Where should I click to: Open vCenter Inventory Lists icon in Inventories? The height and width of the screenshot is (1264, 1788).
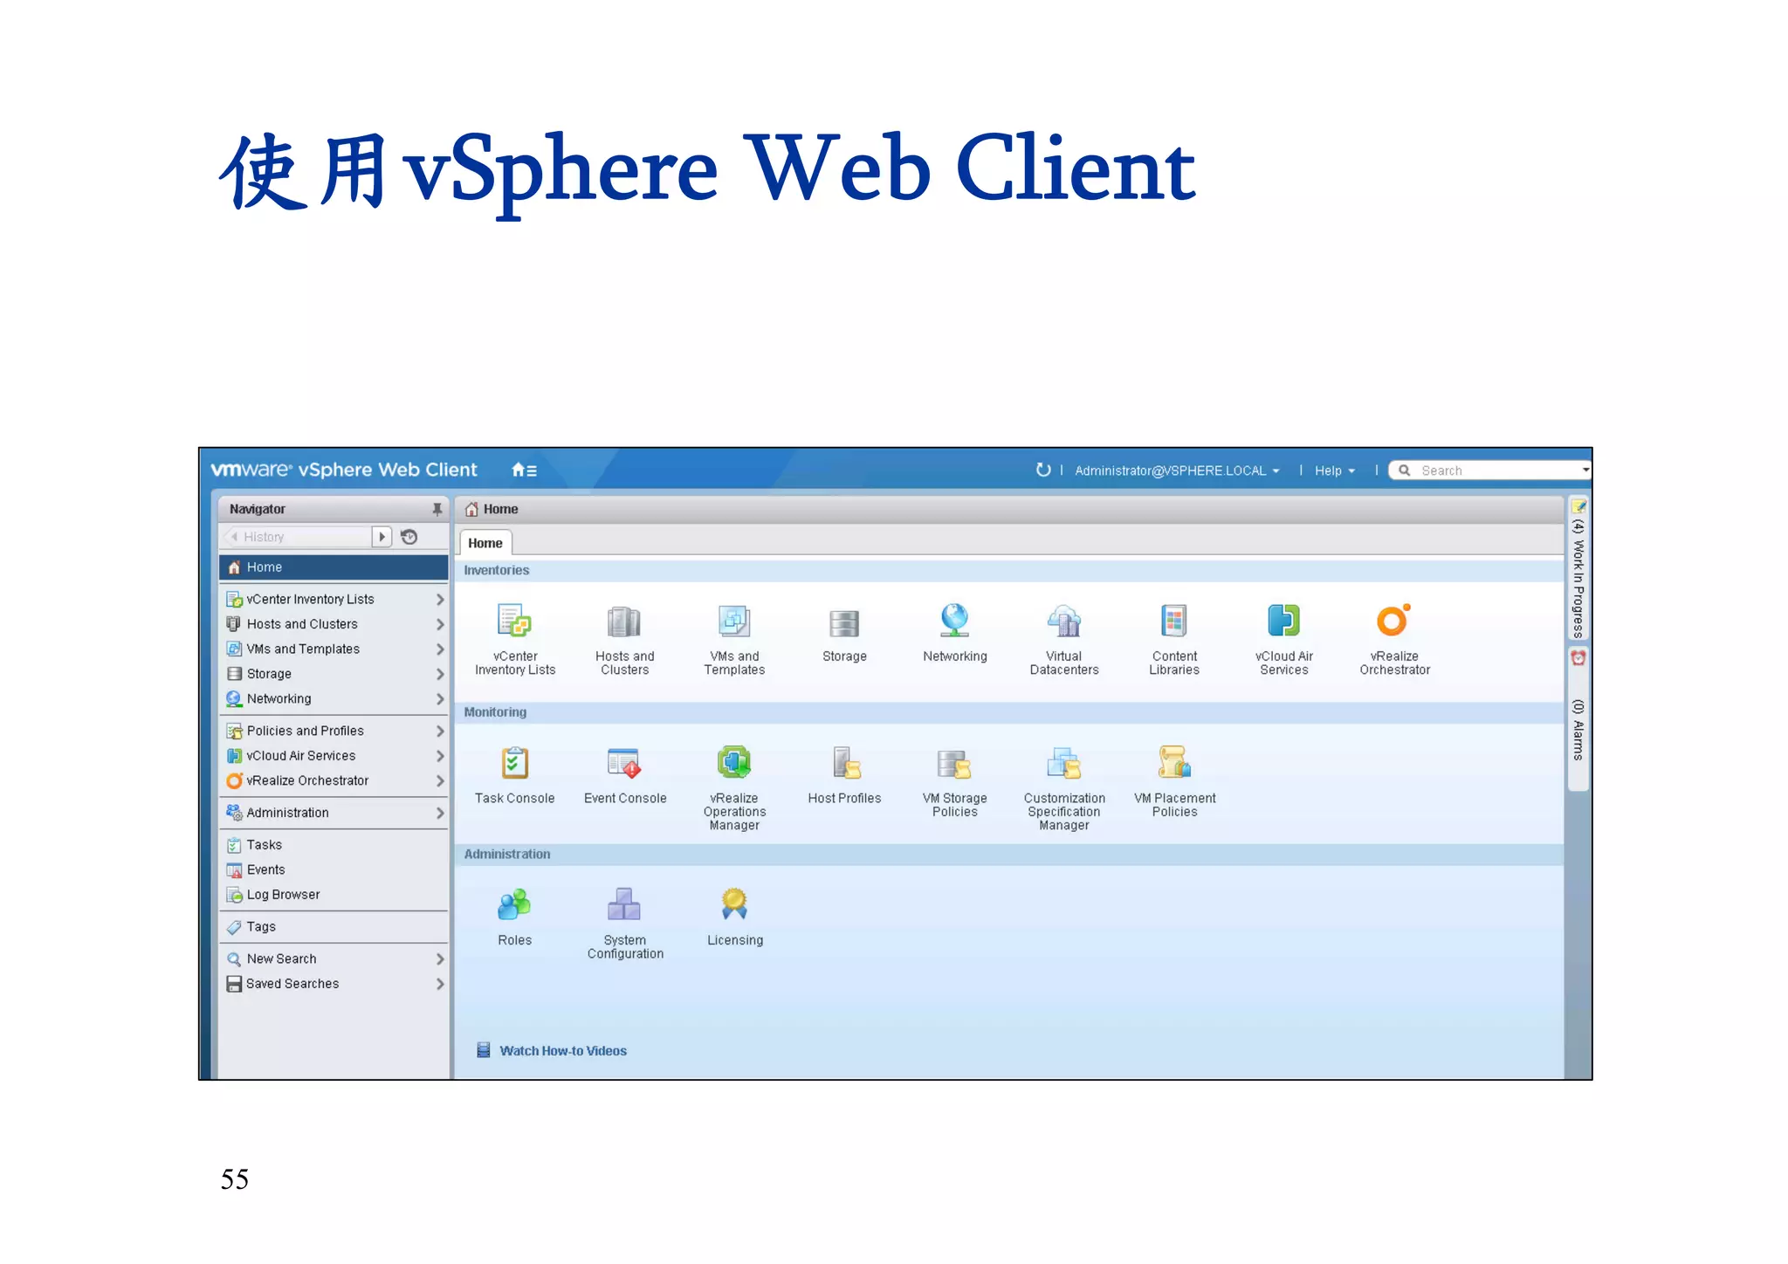pos(514,622)
